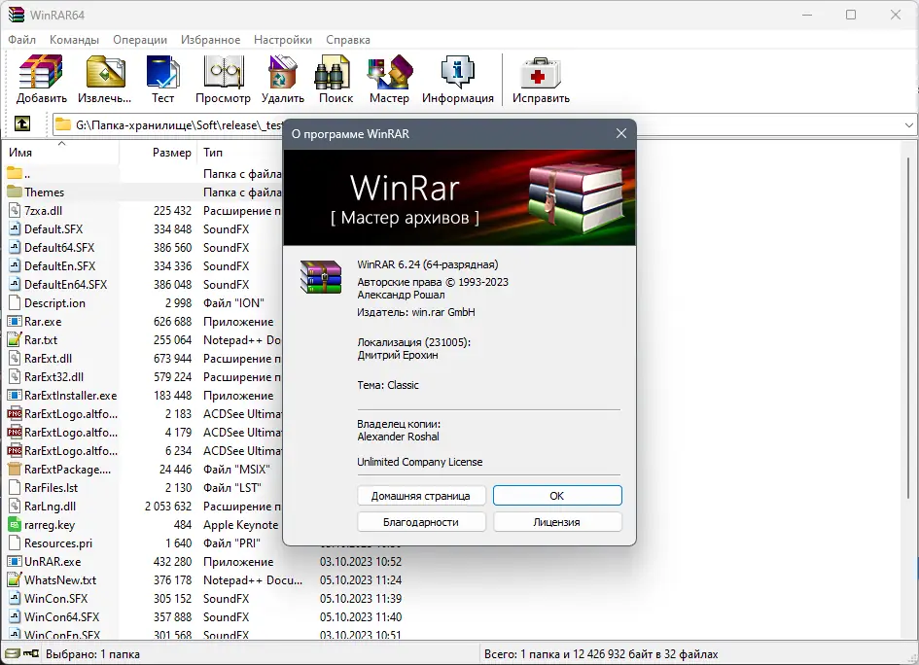Viewport: 919px width, 665px height.
Task: Open the Справка menu
Action: [x=347, y=39]
